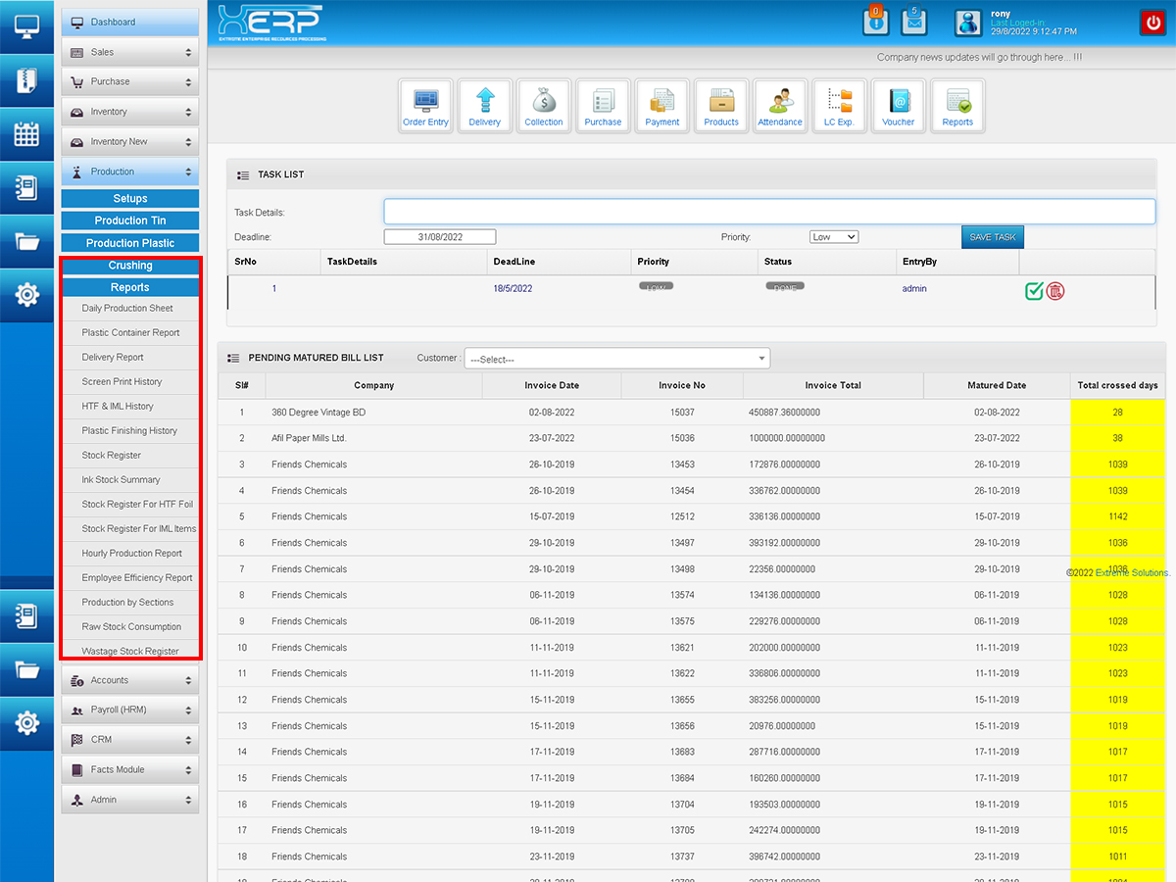
Task: Click the red power logout icon
Action: [x=1151, y=23]
